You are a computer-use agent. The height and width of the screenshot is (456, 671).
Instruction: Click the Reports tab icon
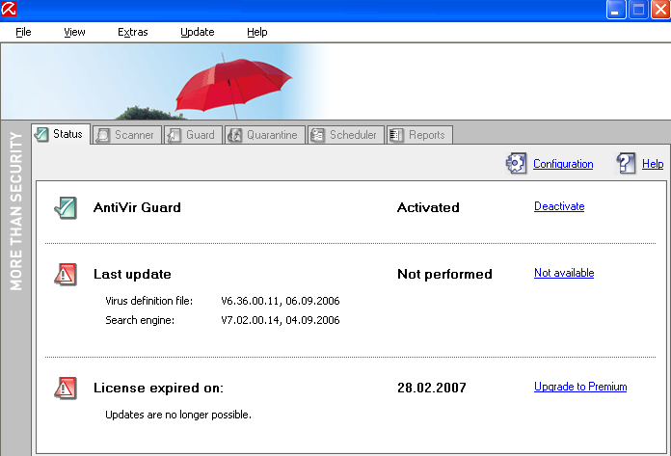(x=396, y=135)
